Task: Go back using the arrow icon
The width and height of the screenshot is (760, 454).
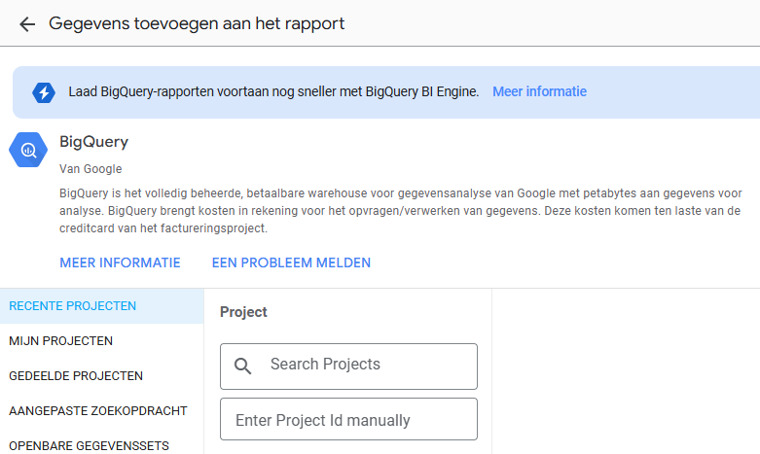Action: 27,24
